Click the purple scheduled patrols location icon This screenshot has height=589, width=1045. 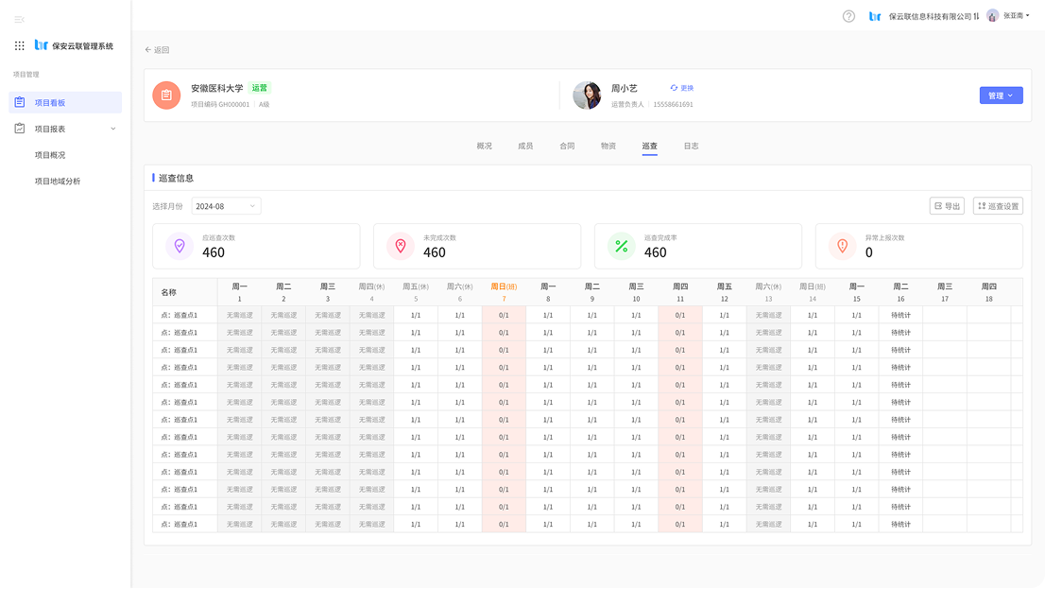click(x=178, y=246)
